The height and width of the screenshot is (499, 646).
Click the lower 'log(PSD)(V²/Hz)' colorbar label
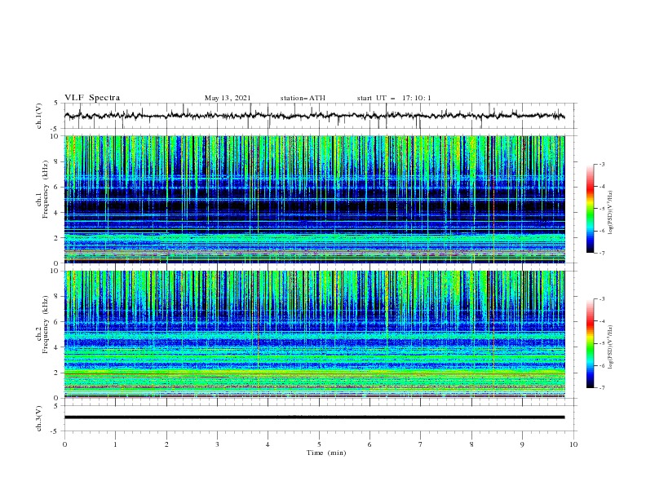(x=611, y=347)
